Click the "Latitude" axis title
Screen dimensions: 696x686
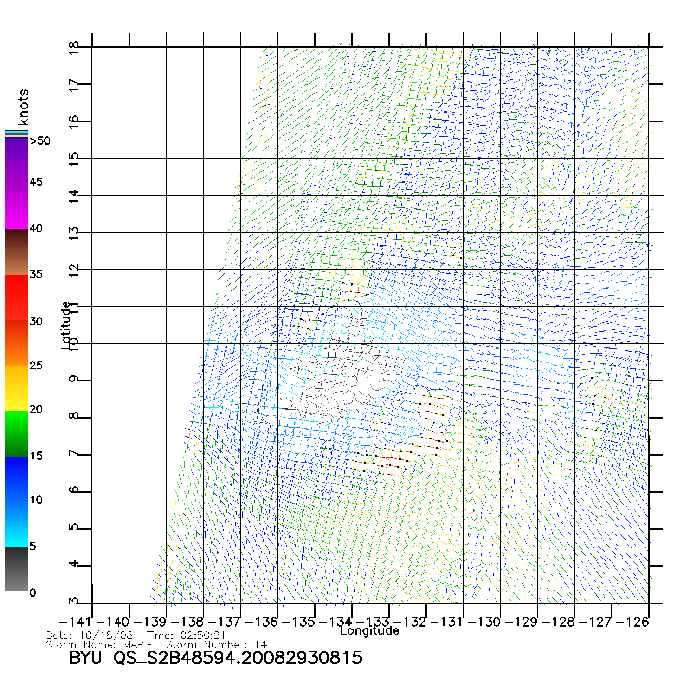67,325
